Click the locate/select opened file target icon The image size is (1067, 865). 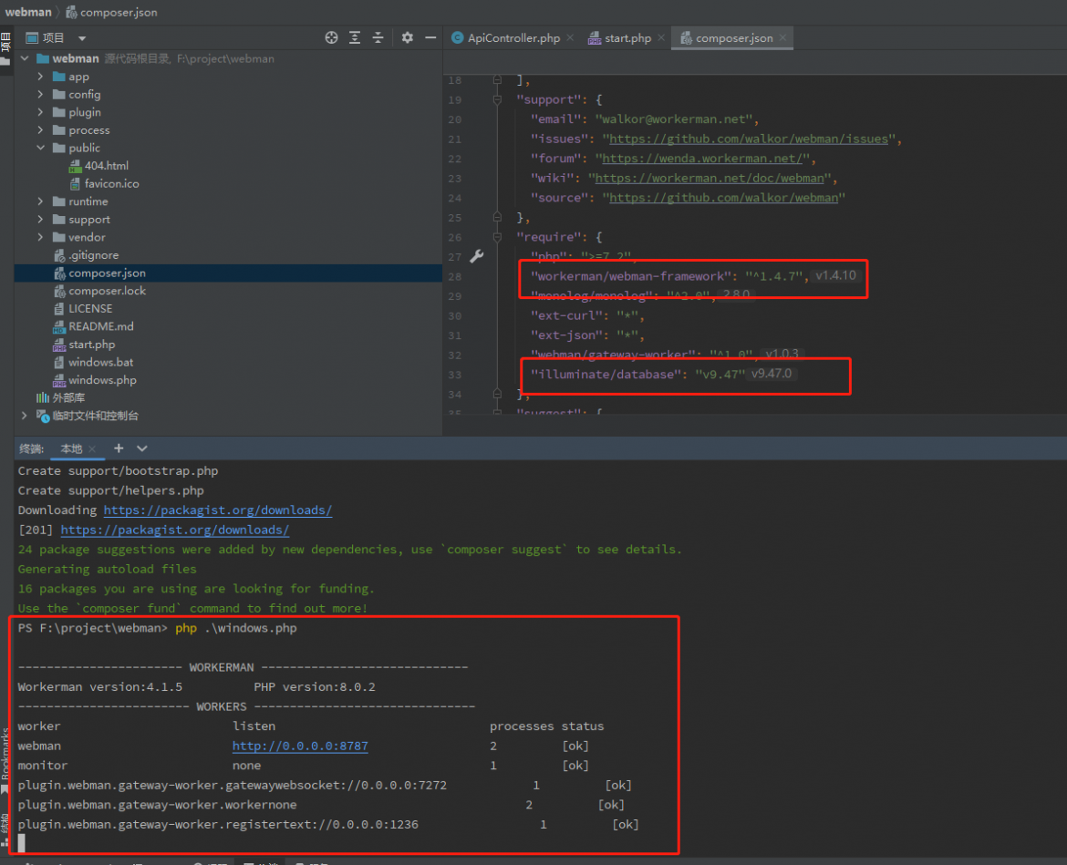[x=331, y=38]
